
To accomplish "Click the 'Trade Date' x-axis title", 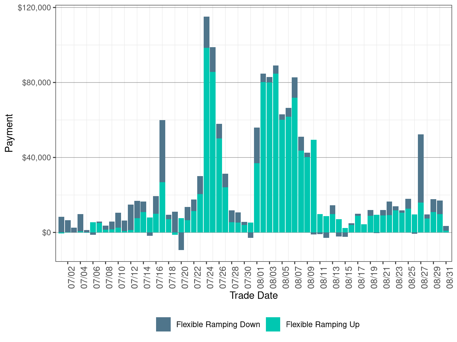I will (x=254, y=296).
